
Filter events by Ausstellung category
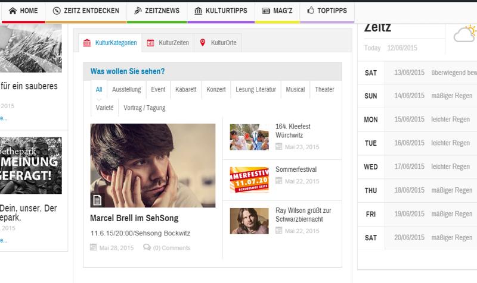(x=126, y=90)
